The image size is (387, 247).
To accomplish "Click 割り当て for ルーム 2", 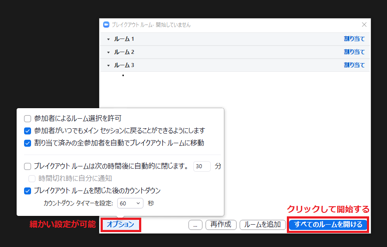I will pos(354,52).
